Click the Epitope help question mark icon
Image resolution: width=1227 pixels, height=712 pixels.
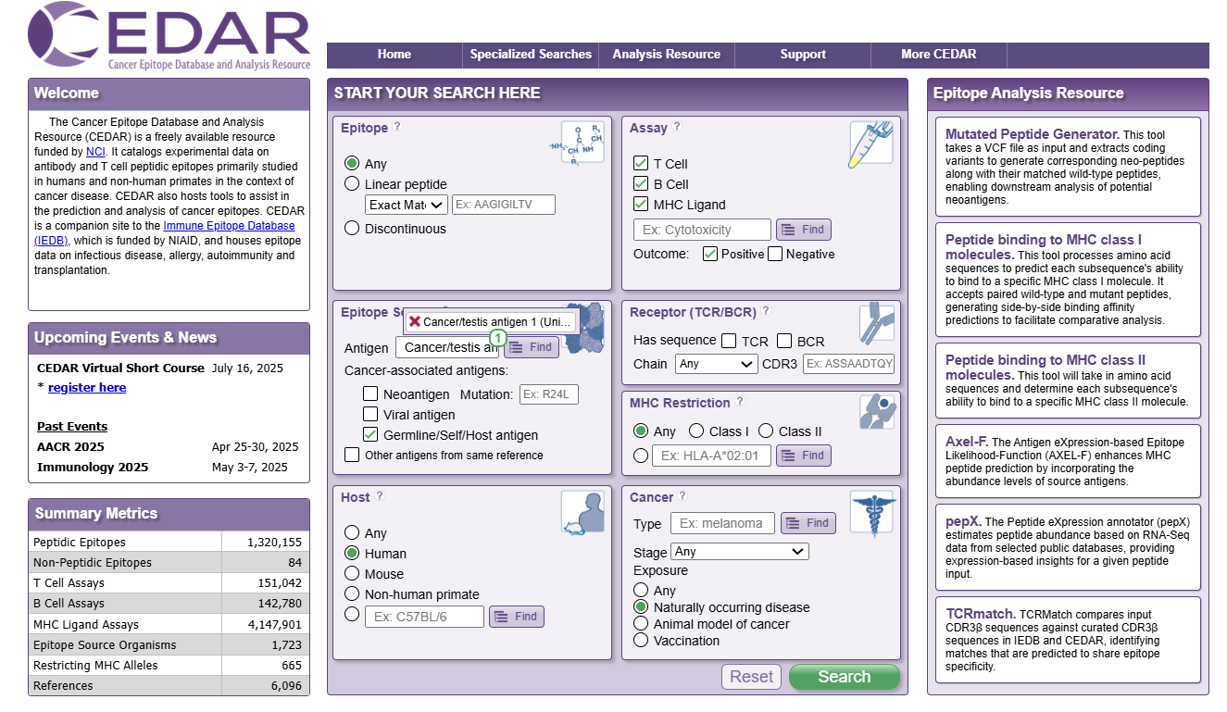pyautogui.click(x=397, y=127)
